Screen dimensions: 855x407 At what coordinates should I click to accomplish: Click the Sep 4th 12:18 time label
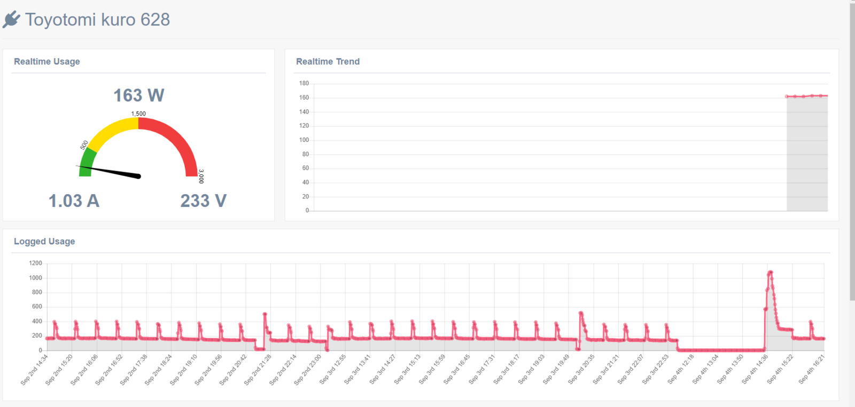pos(680,369)
